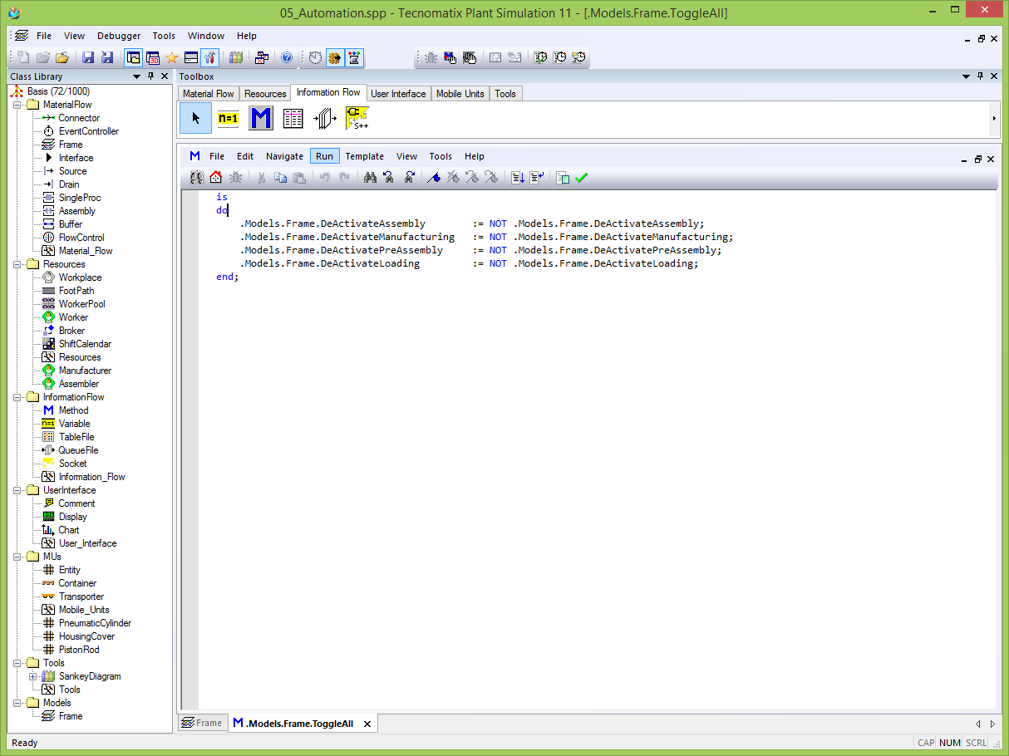Click the Manage Class Library books icon
1009x756 pixels.
click(236, 57)
